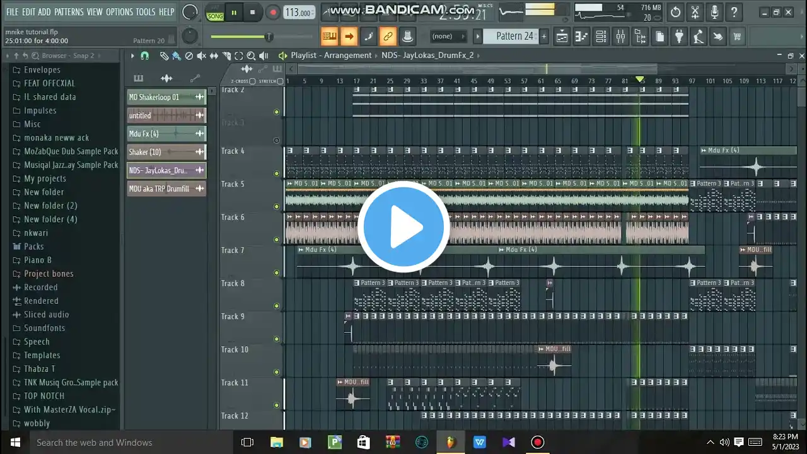
Task: Select the Paint brush tool in playlist
Action: 177,55
